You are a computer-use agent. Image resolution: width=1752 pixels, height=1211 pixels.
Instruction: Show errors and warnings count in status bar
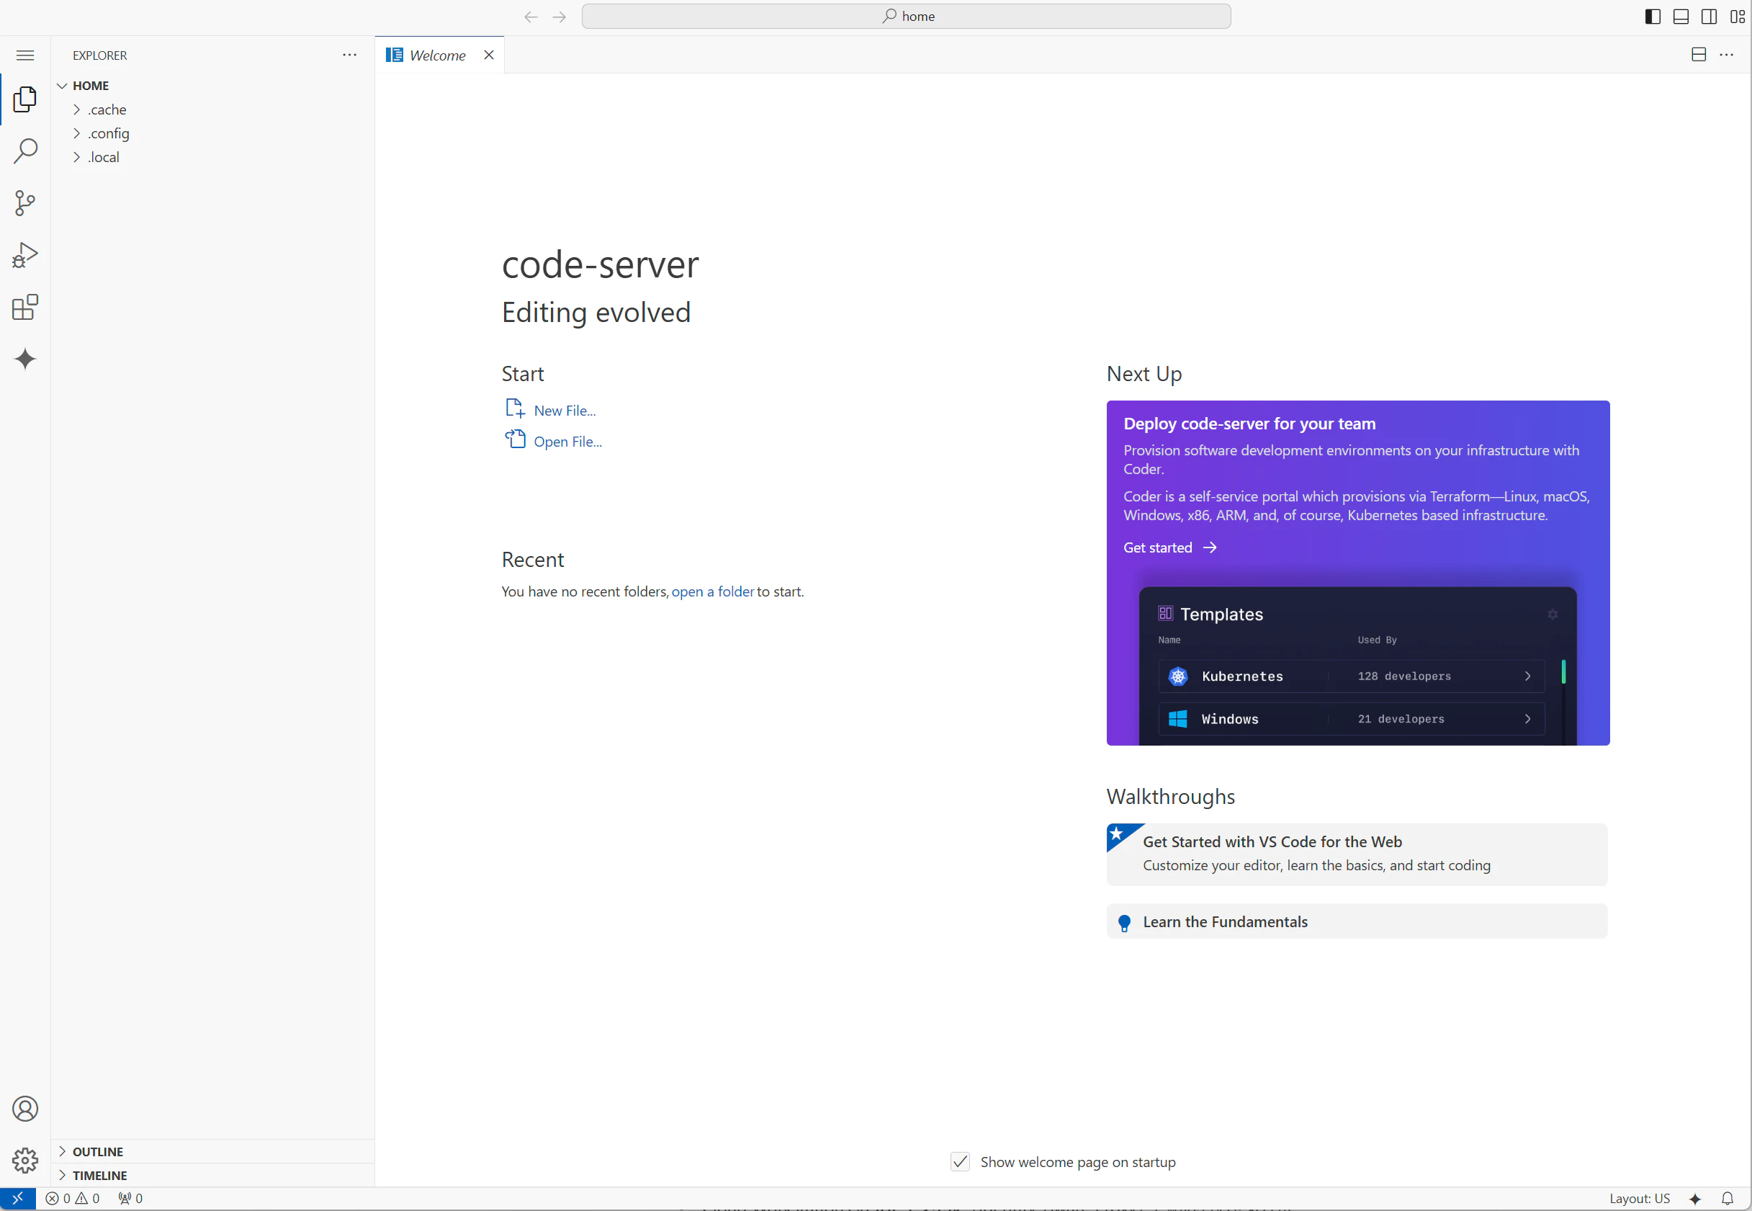(73, 1198)
